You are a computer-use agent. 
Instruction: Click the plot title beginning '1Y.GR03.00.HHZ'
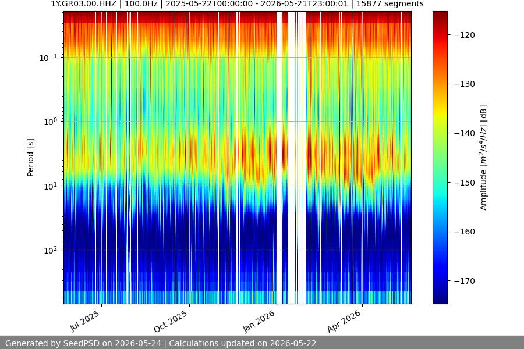click(x=237, y=4)
